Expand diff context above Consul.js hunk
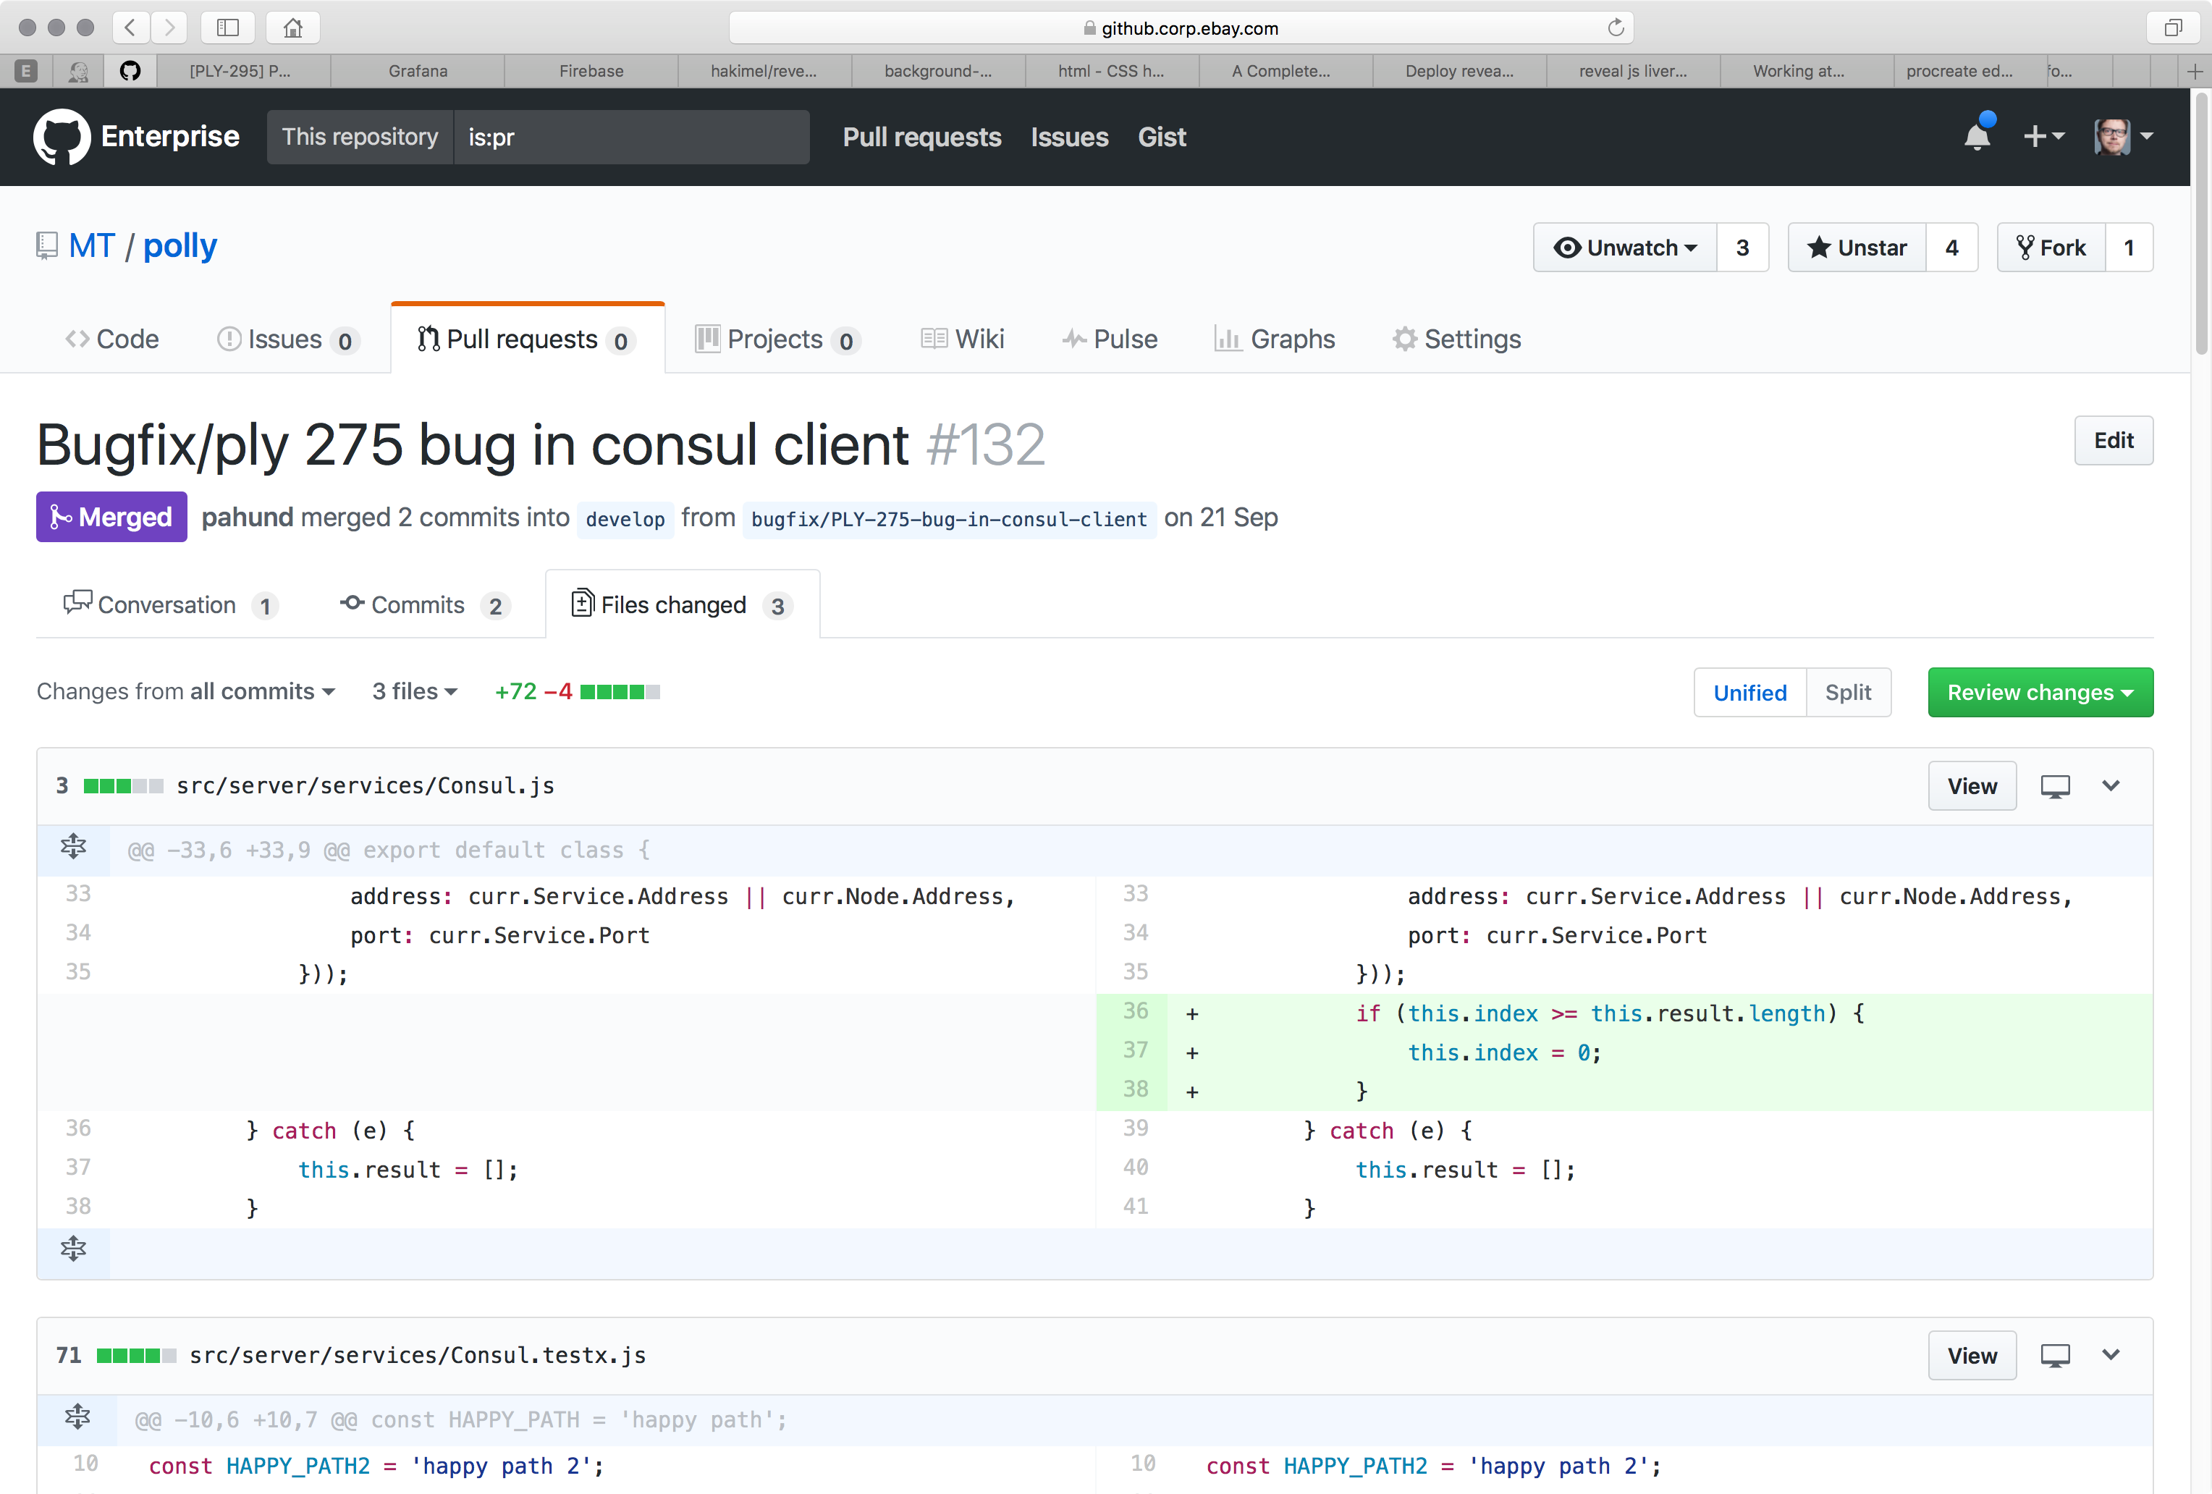Screen dimensions: 2212x1494 (x=73, y=847)
